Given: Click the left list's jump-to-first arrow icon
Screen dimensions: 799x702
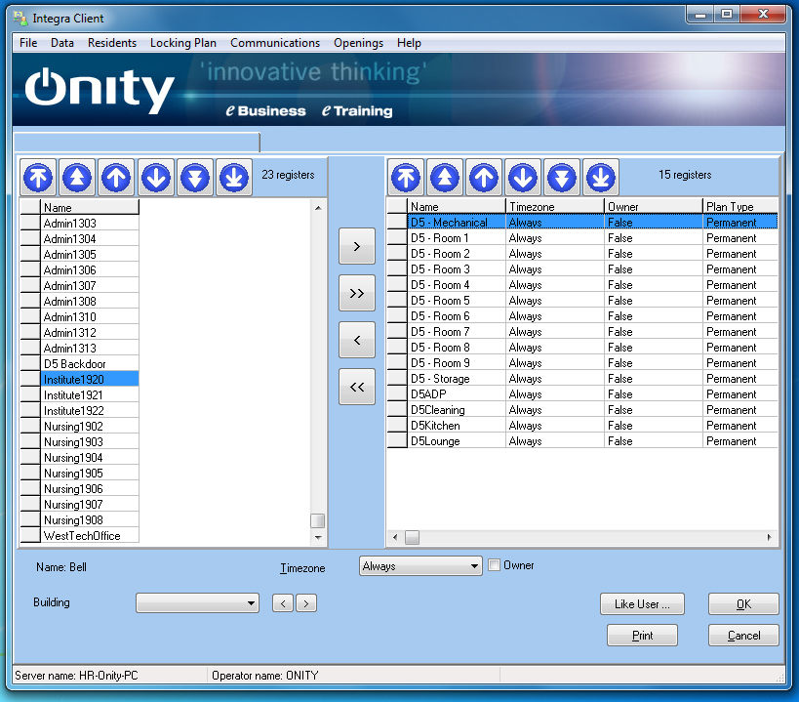Looking at the screenshot, I should point(39,177).
